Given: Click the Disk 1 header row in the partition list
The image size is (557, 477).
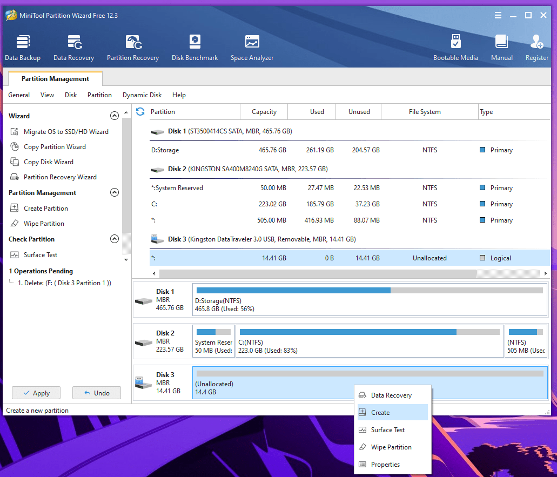Looking at the screenshot, I should (x=350, y=131).
